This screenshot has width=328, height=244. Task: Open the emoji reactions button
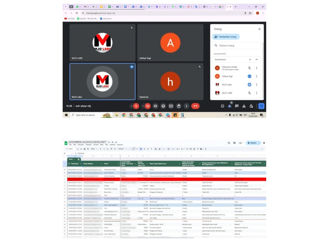pos(163,106)
